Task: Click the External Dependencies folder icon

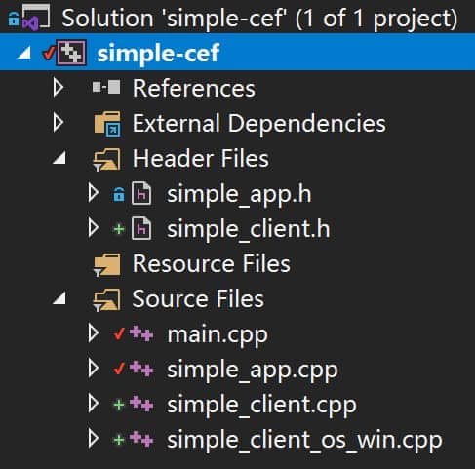Action: tap(107, 124)
